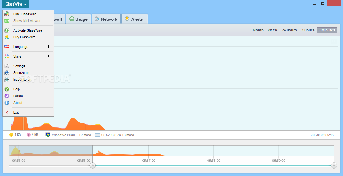Click the 'Windows Probl...' app name

65,135
